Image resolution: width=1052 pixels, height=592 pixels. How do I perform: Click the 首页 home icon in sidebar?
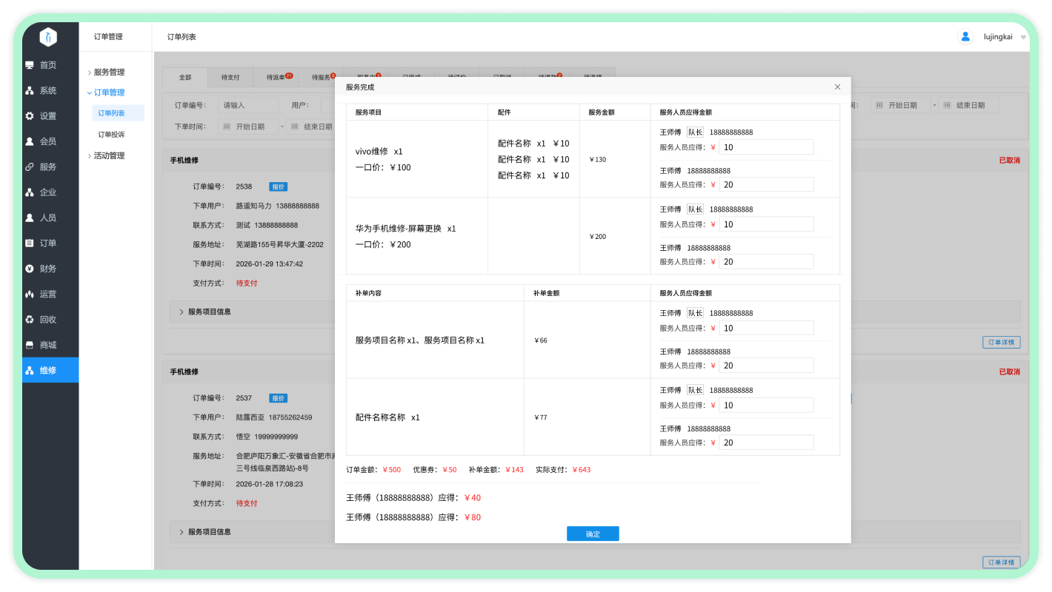tap(30, 65)
